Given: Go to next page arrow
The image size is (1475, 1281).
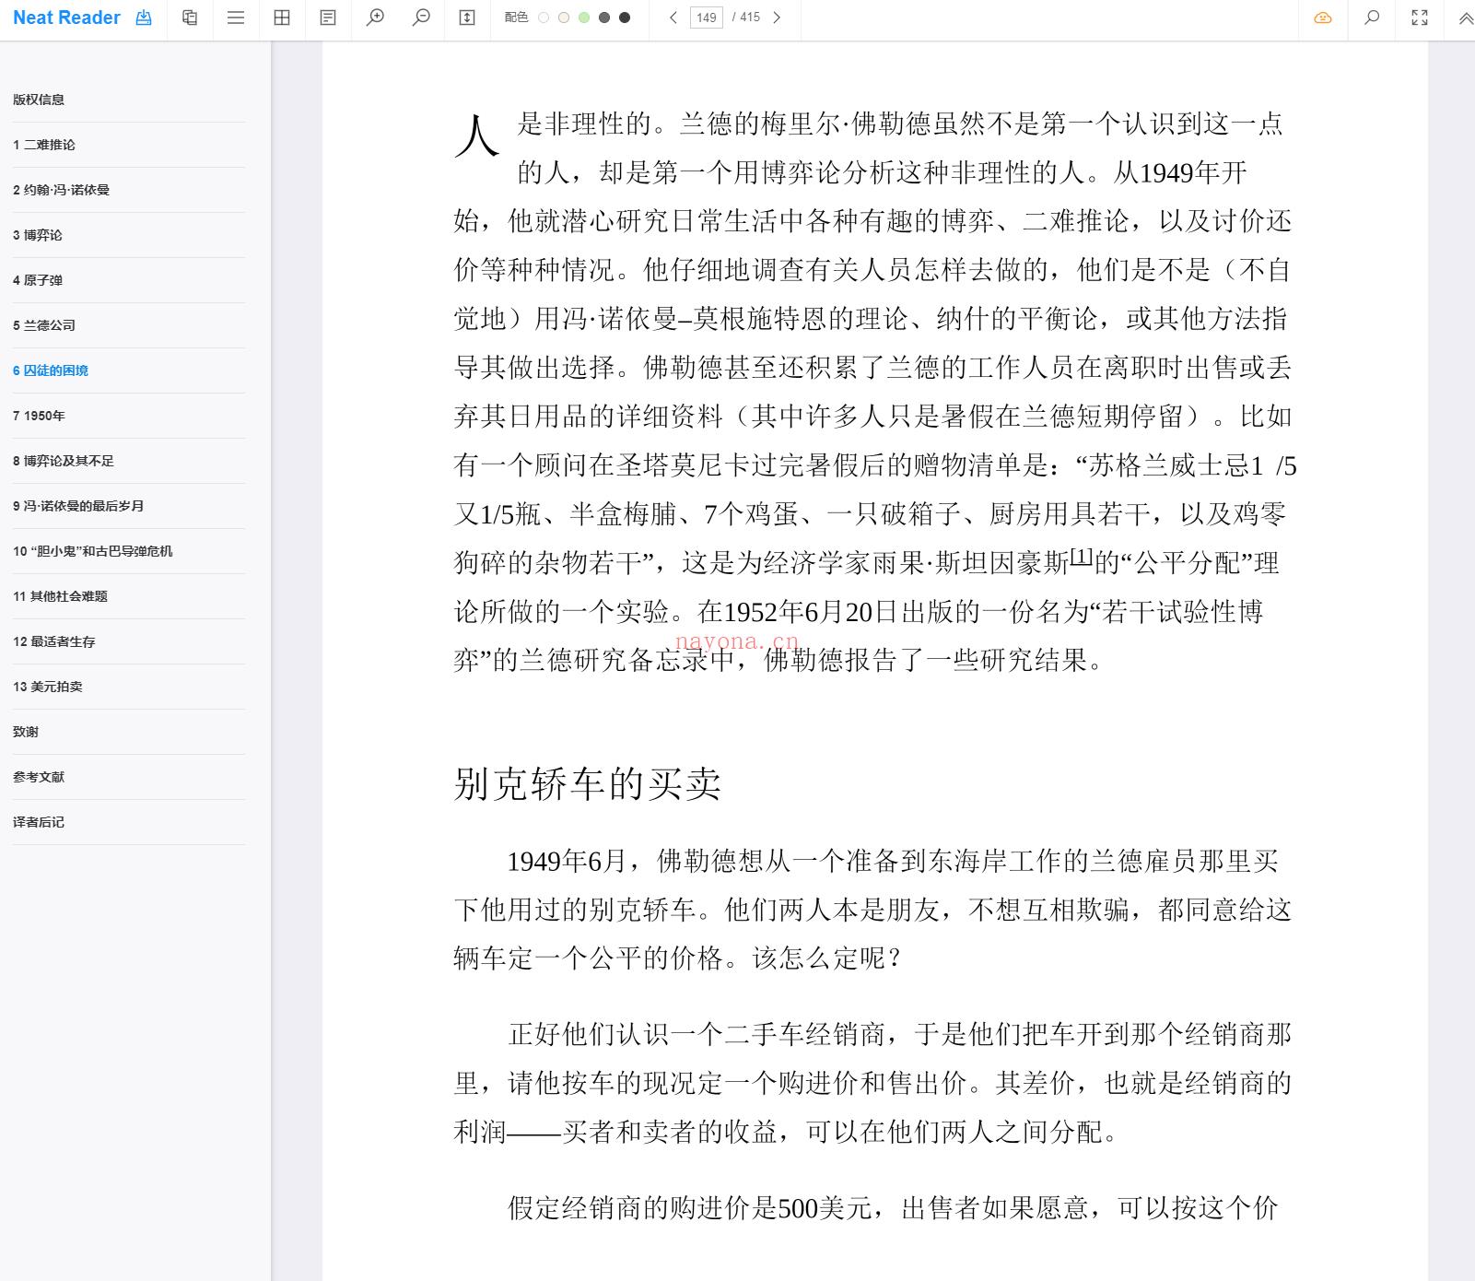Looking at the screenshot, I should point(777,18).
